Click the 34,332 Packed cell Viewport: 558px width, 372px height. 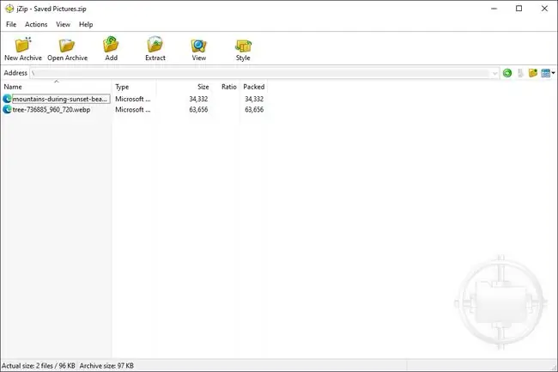[x=254, y=99]
